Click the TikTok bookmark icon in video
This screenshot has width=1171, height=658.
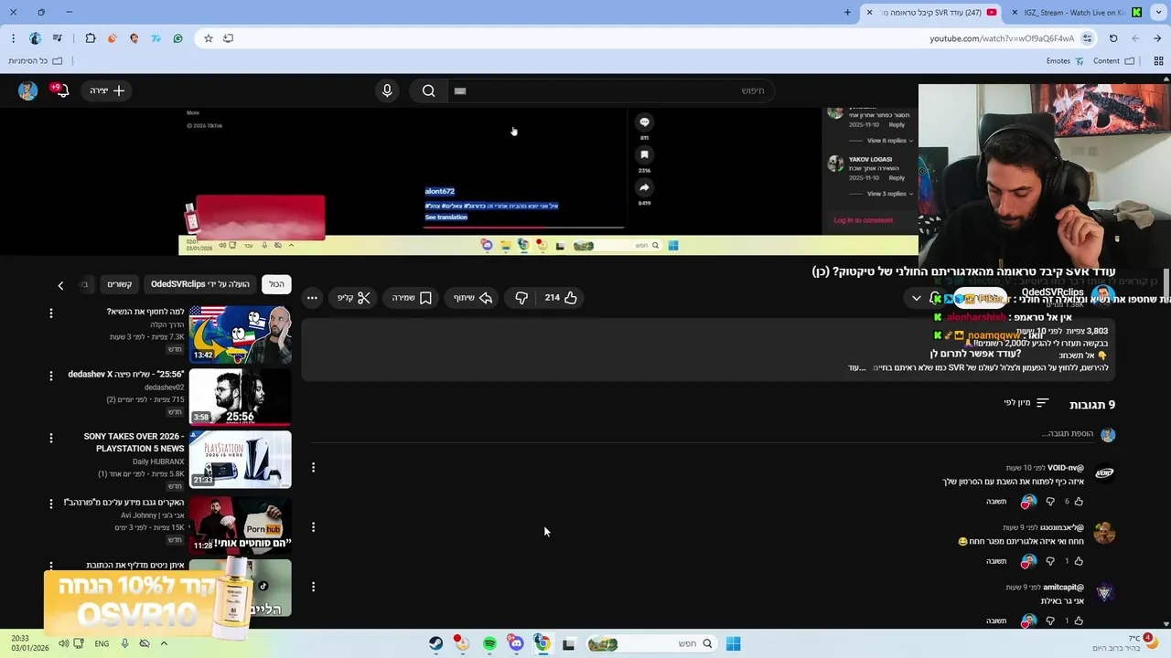click(x=644, y=155)
